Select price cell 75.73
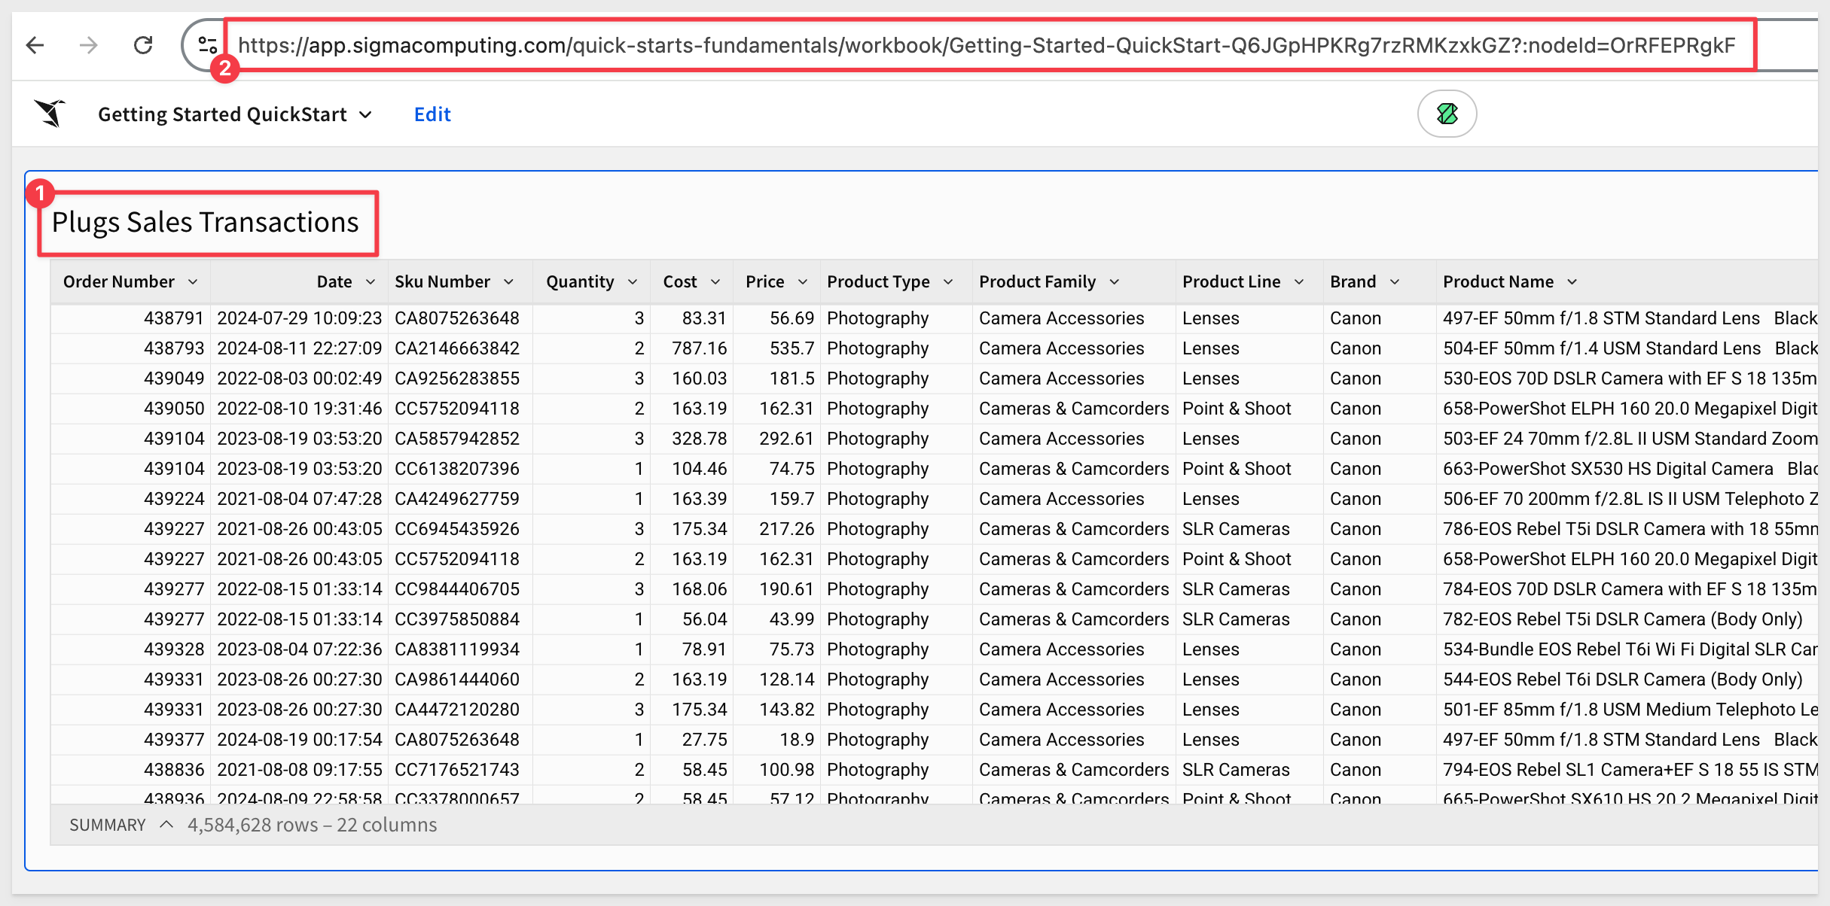The height and width of the screenshot is (906, 1830). coord(791,649)
